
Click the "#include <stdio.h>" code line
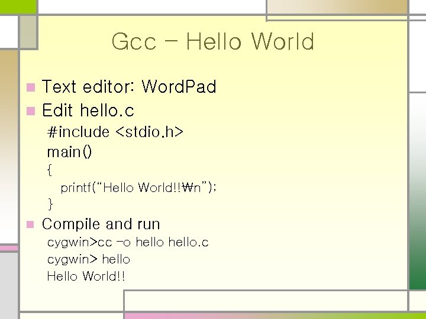pos(115,132)
